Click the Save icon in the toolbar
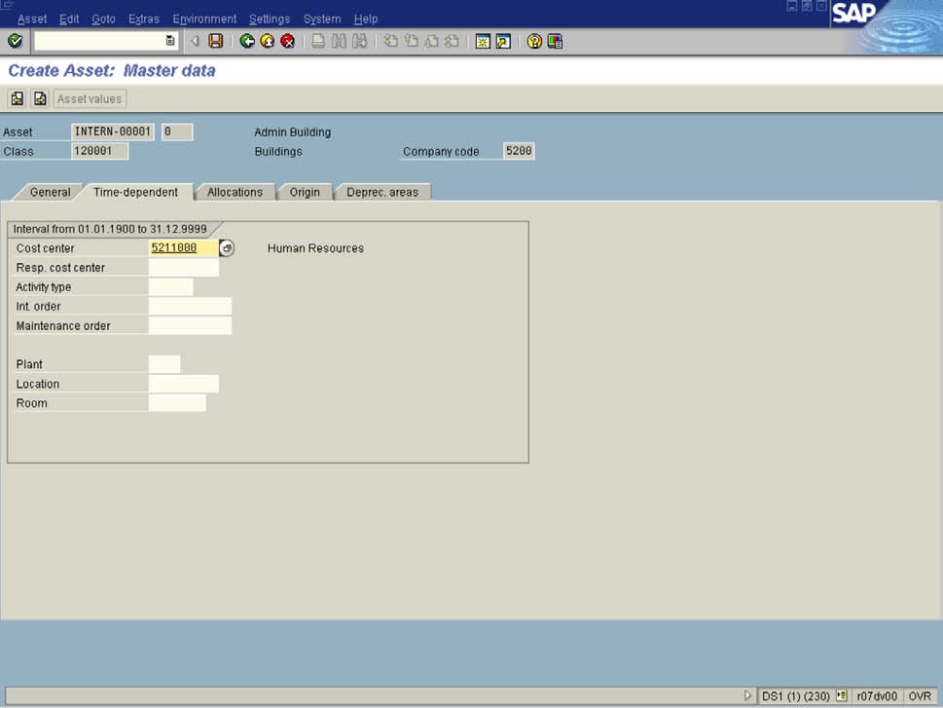Image resolution: width=943 pixels, height=708 pixels. tap(215, 41)
